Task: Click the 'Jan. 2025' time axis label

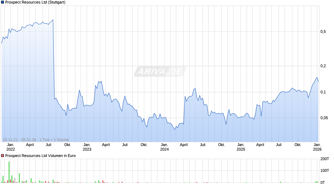Action: [241, 147]
